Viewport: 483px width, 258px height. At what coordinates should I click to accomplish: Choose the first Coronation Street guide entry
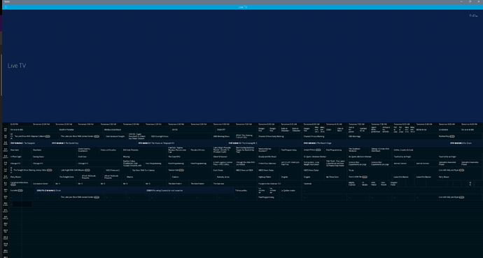[x=41, y=184]
